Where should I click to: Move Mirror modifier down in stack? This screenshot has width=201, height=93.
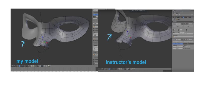click(x=191, y=24)
